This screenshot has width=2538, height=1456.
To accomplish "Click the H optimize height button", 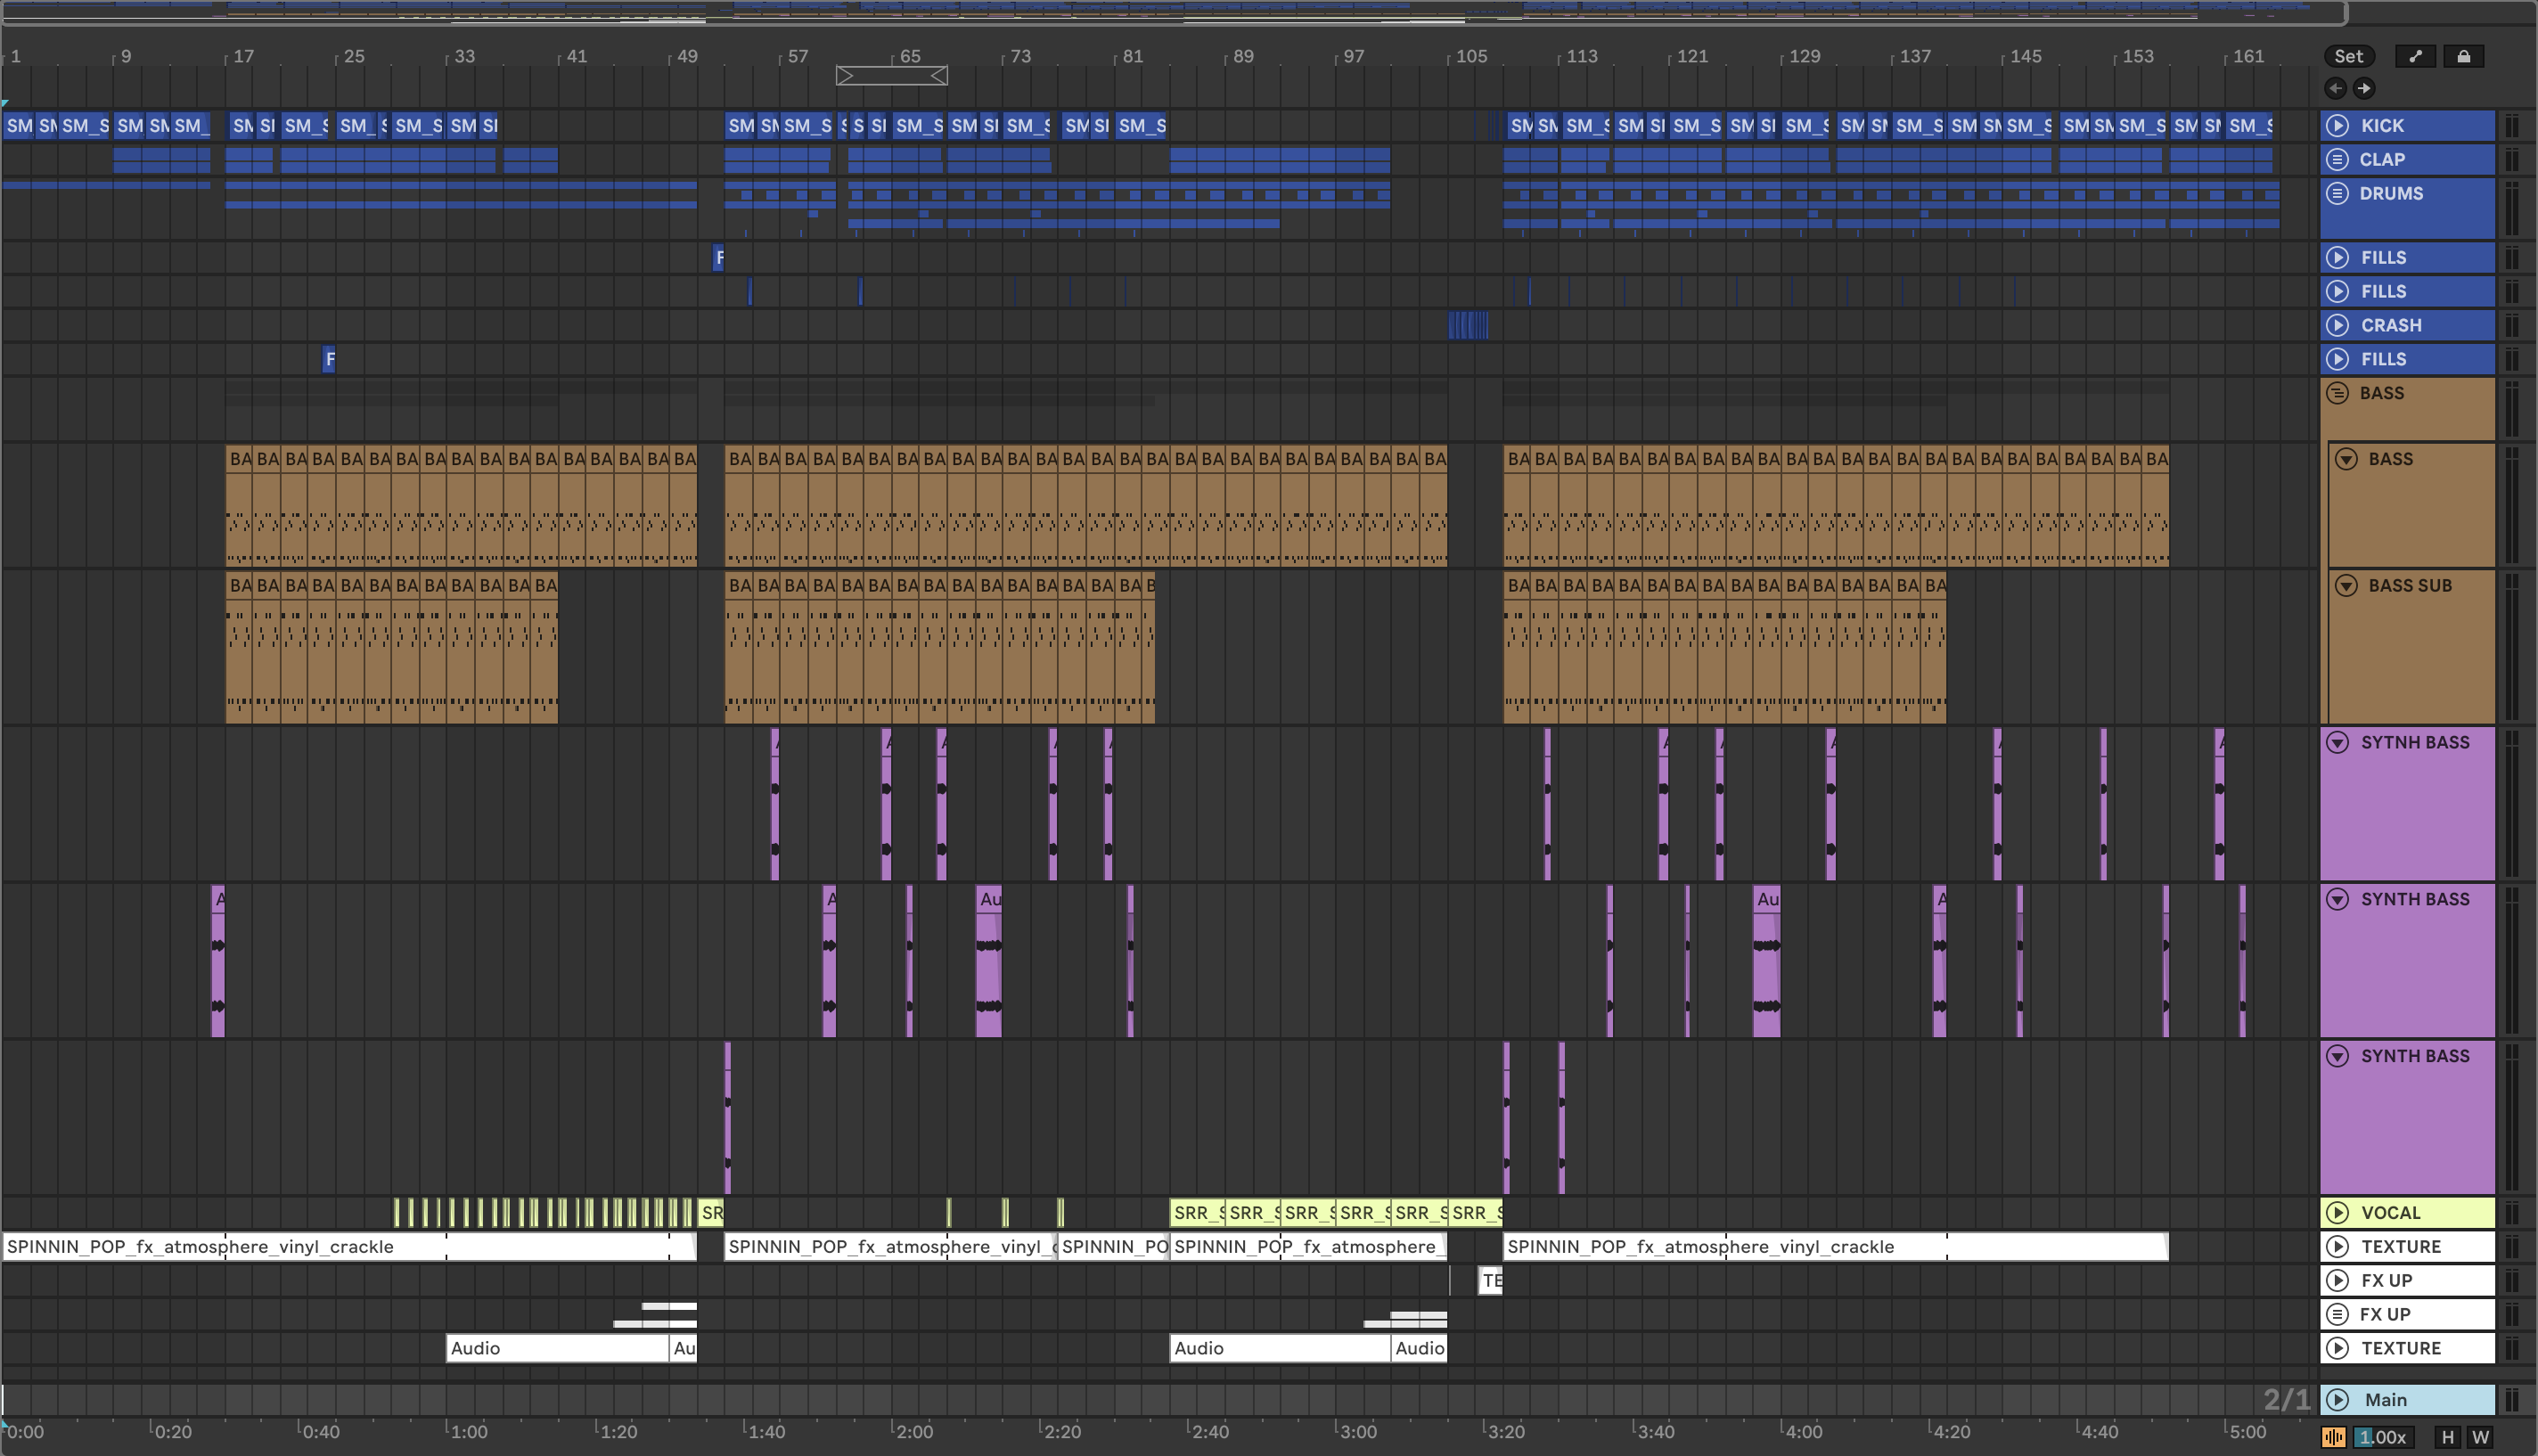I will 2447,1437.
